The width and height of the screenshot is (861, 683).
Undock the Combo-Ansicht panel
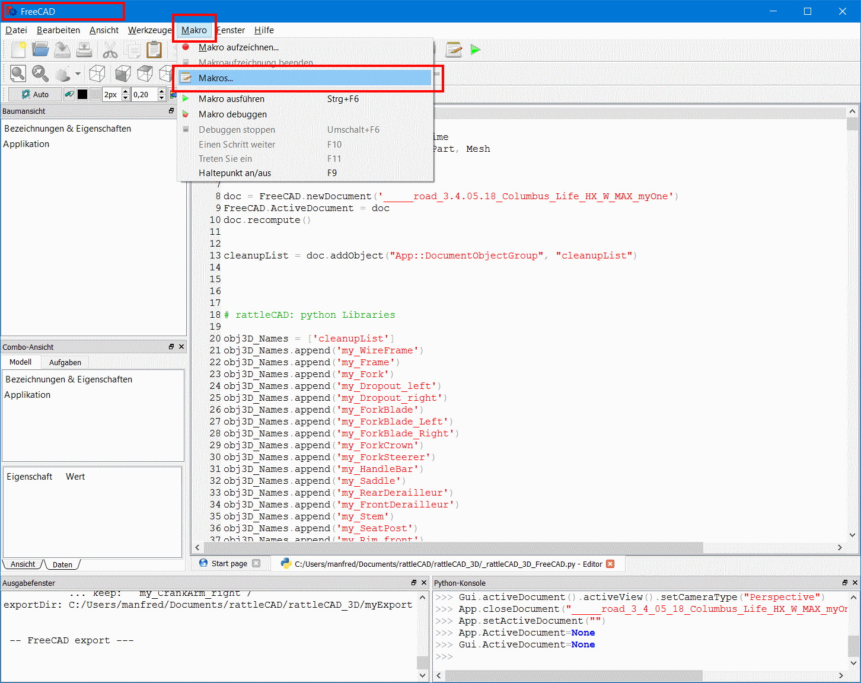coord(171,347)
